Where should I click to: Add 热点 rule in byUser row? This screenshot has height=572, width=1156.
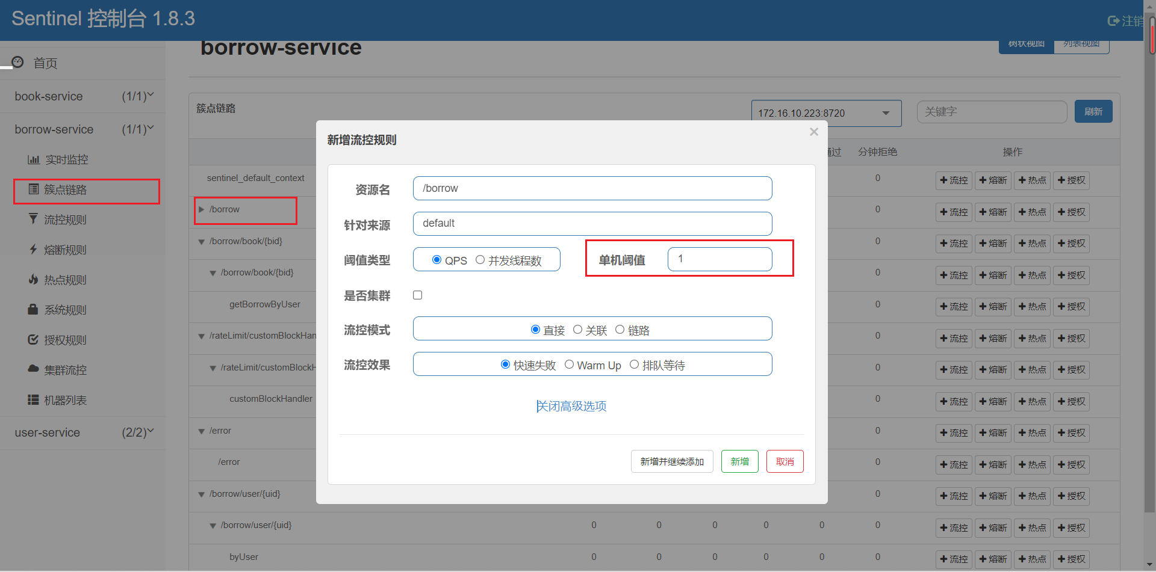click(1032, 559)
